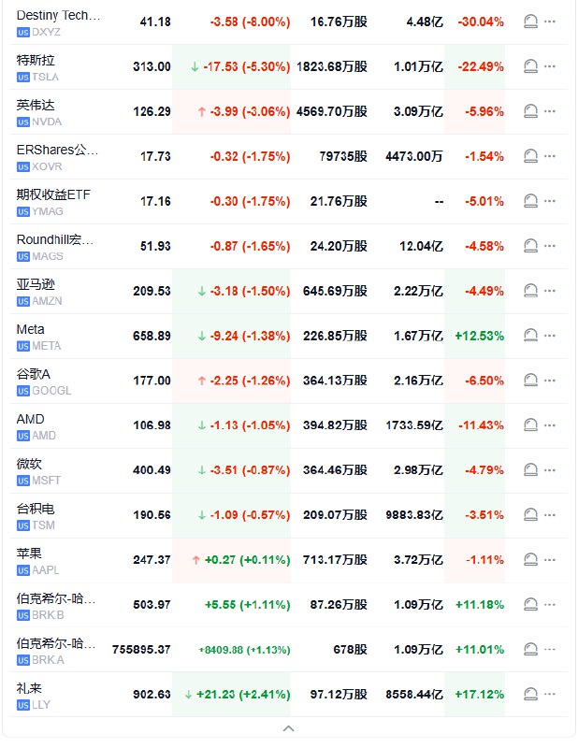578x748 pixels.
Task: Click the MSFT price 400.49
Action: pyautogui.click(x=152, y=470)
